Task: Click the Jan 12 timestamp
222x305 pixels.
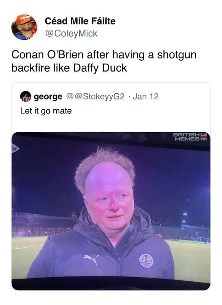Action: 146,96
